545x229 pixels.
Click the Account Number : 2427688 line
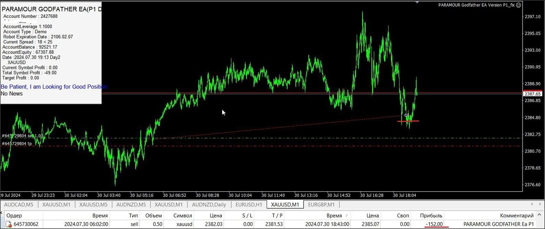pos(30,16)
